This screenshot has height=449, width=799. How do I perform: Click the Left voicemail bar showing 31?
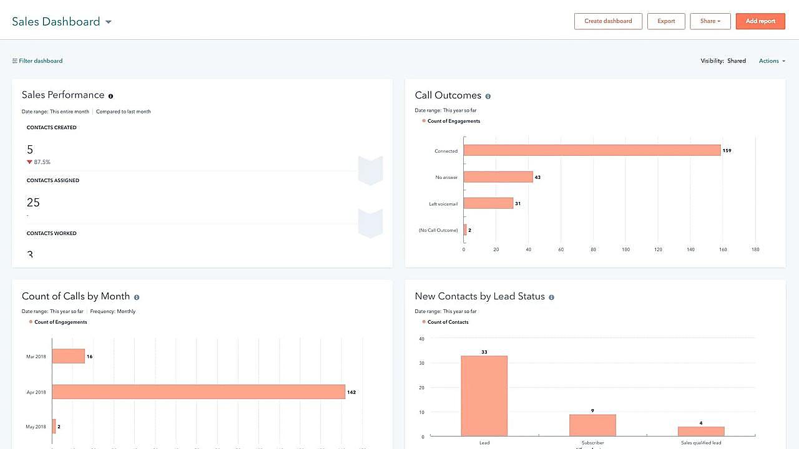[x=488, y=203]
